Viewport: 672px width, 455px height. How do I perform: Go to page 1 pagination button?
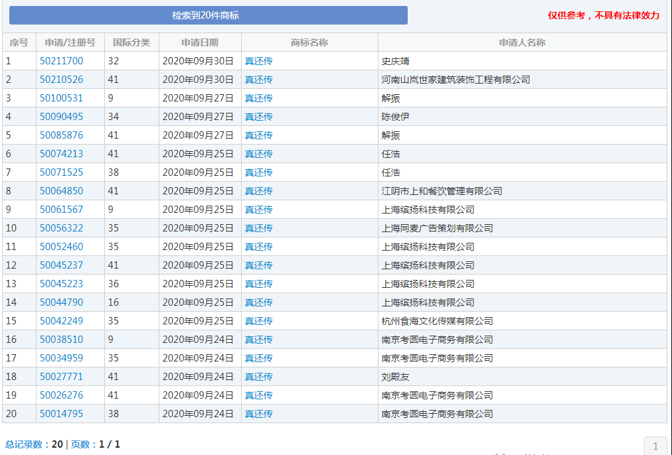[x=655, y=446]
